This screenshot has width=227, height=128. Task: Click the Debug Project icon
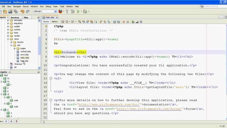coord(85,11)
